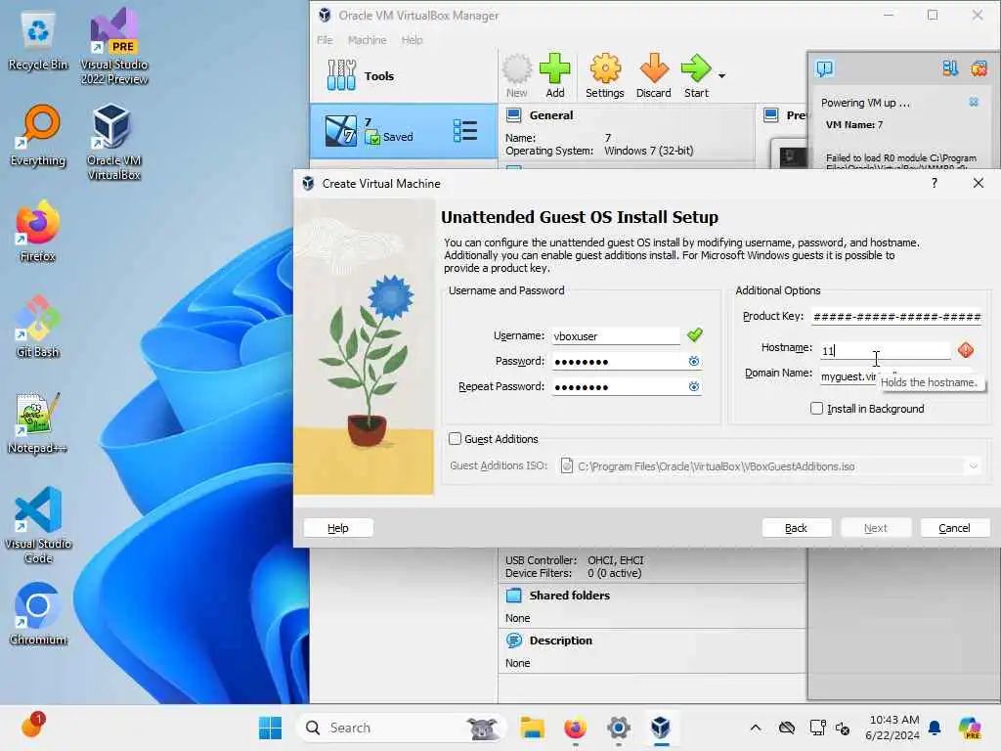
Task: Select the Firefox desktop icon
Action: (x=38, y=231)
